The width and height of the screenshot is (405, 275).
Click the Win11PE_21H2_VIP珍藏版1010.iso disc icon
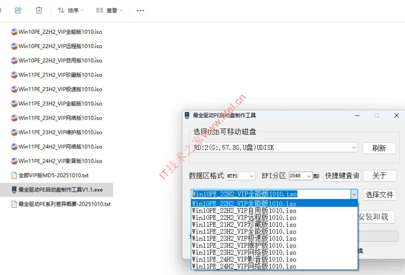(14, 75)
